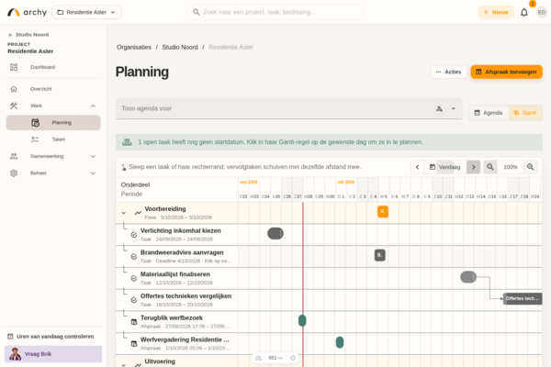Click Voorbereiding phase trend icon

(138, 213)
